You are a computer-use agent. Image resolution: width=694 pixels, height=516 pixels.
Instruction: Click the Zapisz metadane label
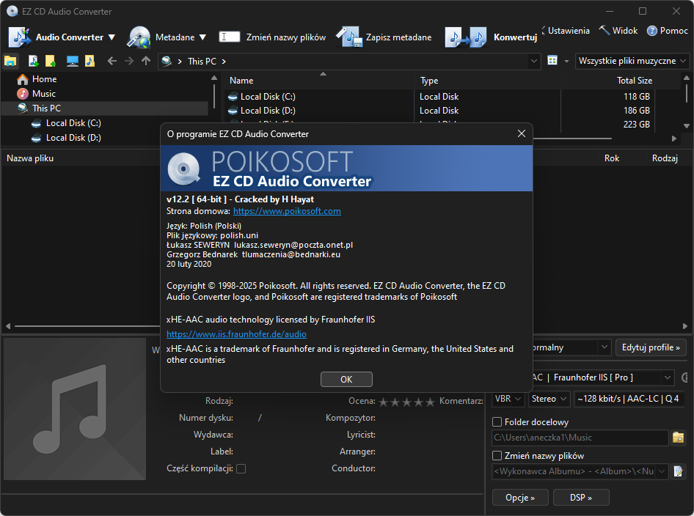point(398,37)
